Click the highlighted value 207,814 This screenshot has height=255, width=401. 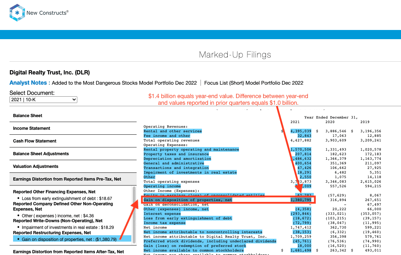click(x=303, y=154)
